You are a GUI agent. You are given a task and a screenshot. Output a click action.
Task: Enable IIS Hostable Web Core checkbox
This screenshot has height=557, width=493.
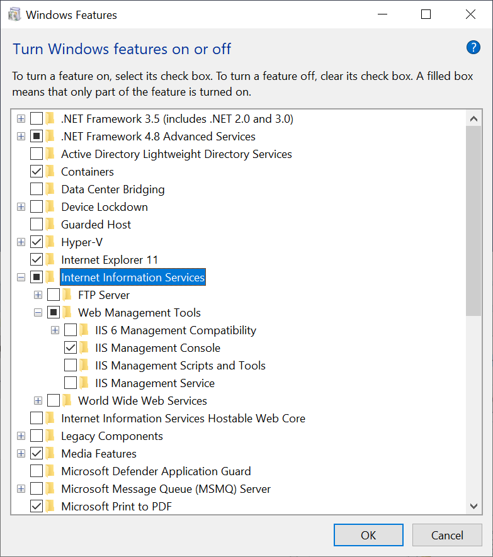pyautogui.click(x=37, y=418)
